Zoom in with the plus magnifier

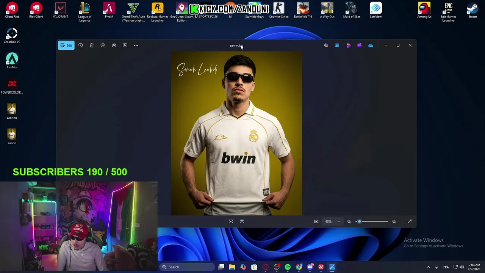point(394,221)
